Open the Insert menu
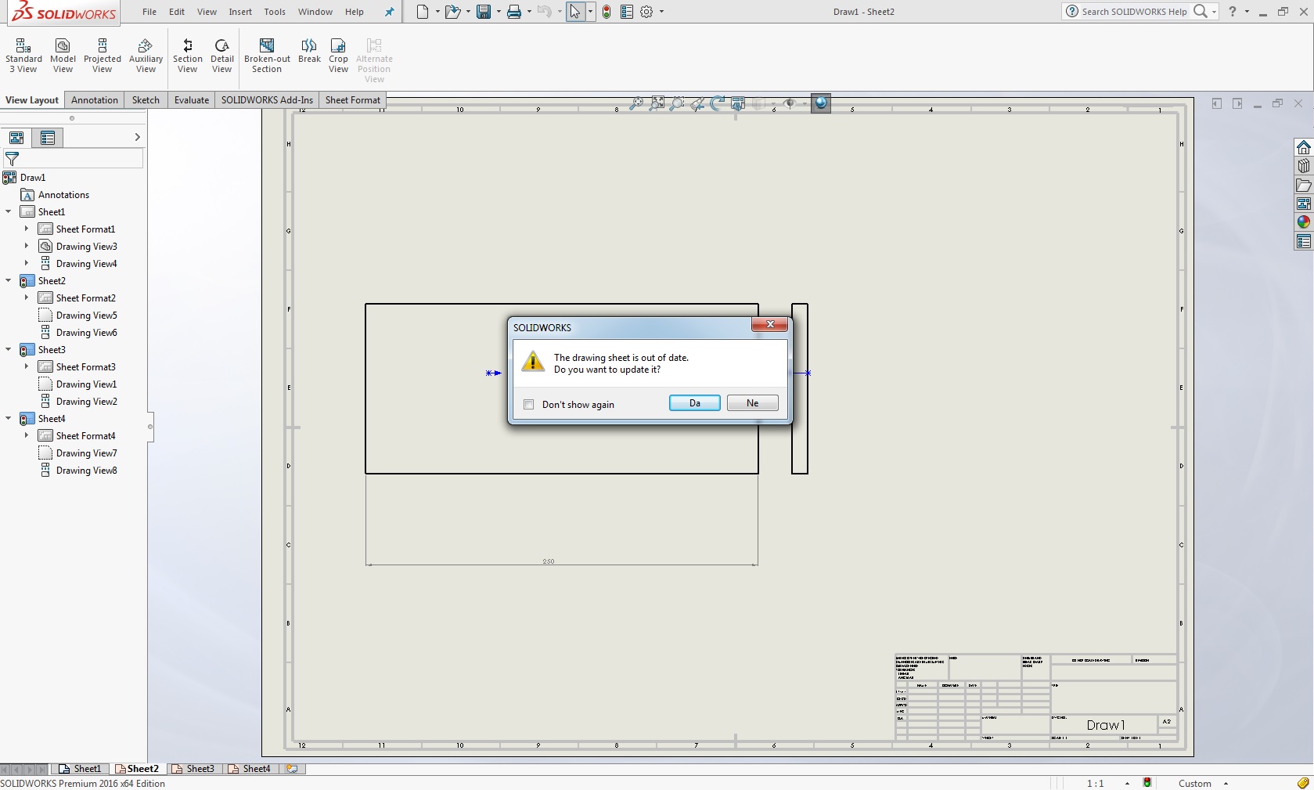This screenshot has width=1314, height=790. 240,12
